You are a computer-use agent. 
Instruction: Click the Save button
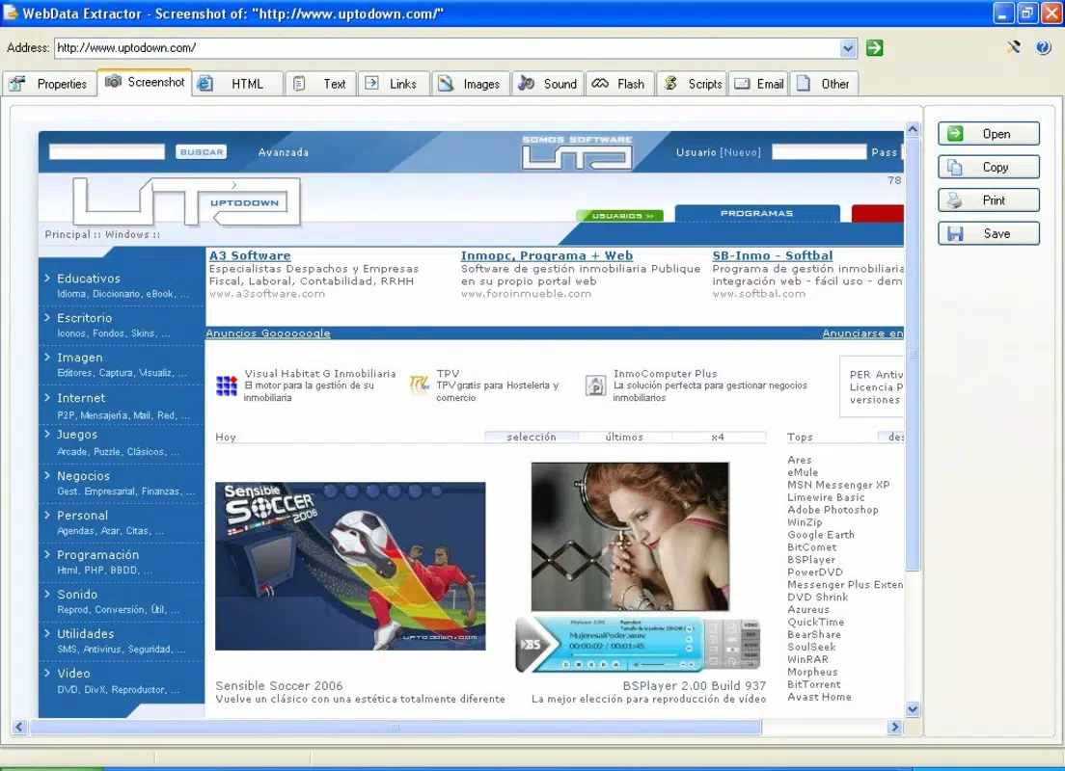(x=988, y=233)
